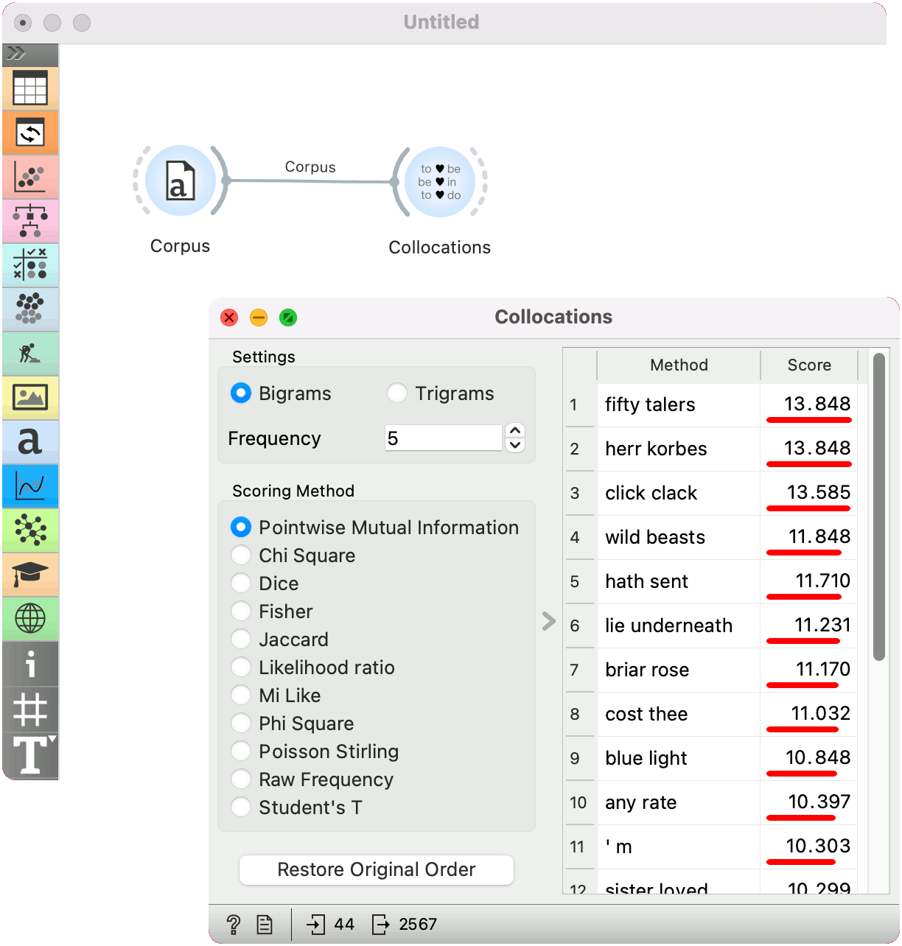Click row header number 6
This screenshot has width=902, height=946.
click(x=579, y=626)
